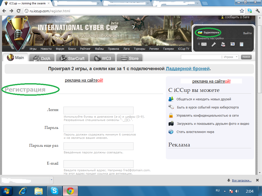Open Windows Explorer folder on taskbar
This screenshot has width=262, height=196.
(39, 191)
